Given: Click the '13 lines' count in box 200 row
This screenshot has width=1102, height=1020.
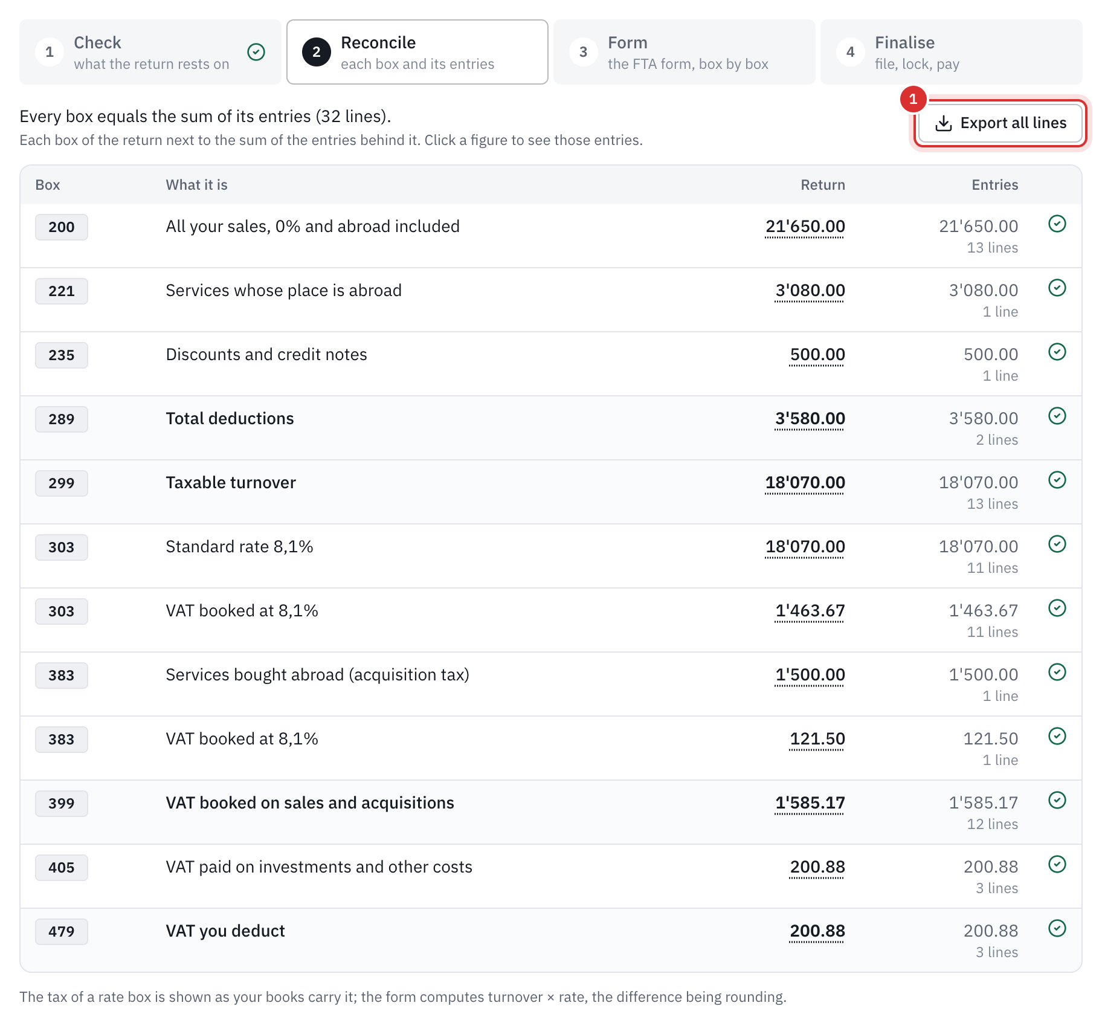Looking at the screenshot, I should [x=993, y=248].
